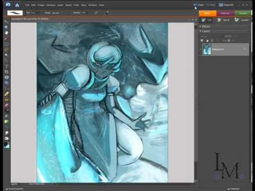Screen dimensions: 255x191
Task: Select the Hand tool in the toolbox
Action: (x=6, y=33)
